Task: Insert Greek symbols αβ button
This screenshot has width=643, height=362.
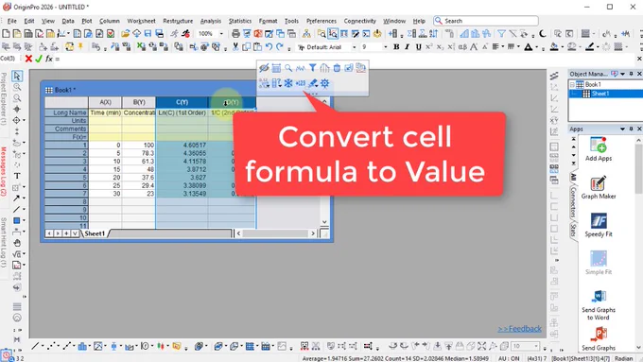Action: (462, 47)
